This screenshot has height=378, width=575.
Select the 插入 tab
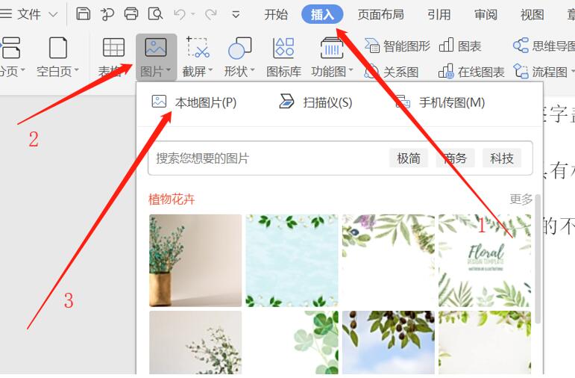pyautogui.click(x=322, y=14)
